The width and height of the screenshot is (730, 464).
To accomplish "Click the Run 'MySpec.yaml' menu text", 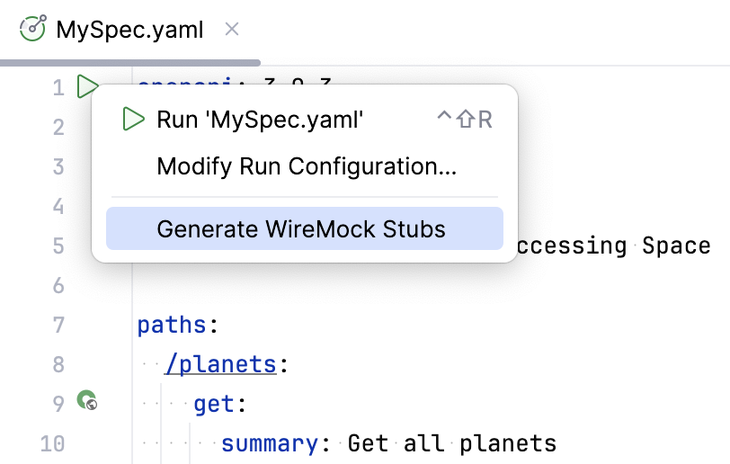I will [x=260, y=120].
